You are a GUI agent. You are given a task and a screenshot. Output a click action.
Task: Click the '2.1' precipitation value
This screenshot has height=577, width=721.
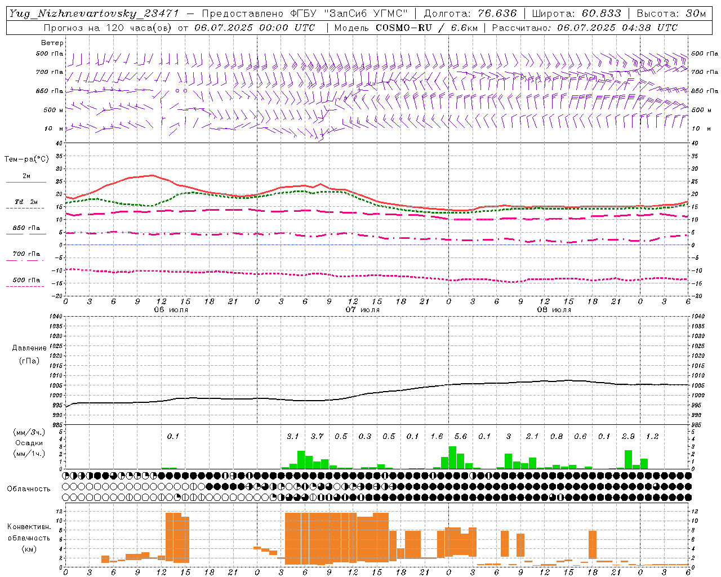532,436
